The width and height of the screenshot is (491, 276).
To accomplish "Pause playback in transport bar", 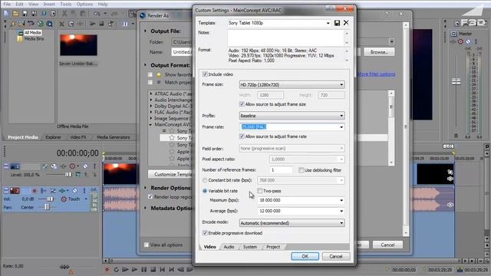I will pyautogui.click(x=143, y=269).
